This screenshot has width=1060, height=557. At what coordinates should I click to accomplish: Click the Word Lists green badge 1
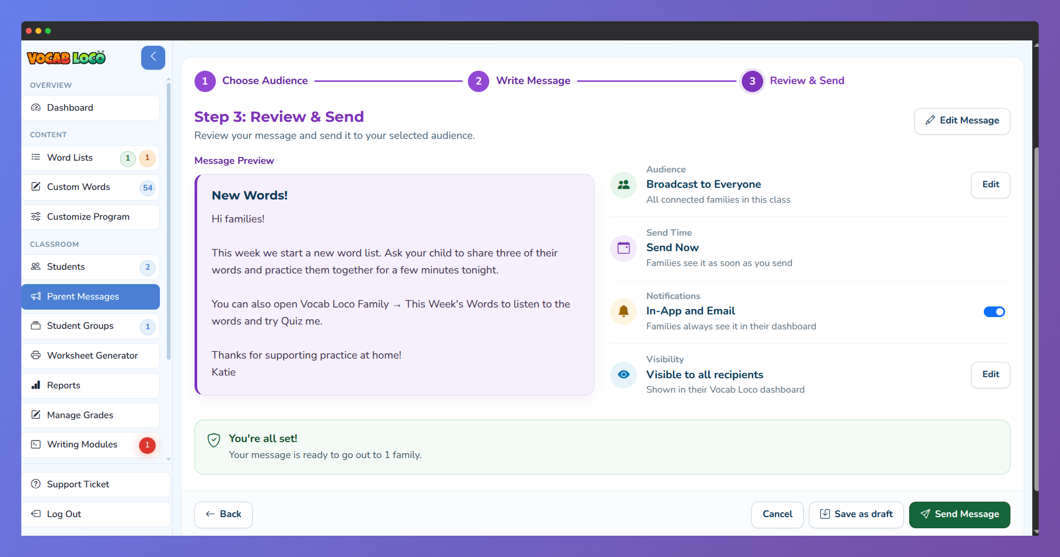click(x=128, y=158)
